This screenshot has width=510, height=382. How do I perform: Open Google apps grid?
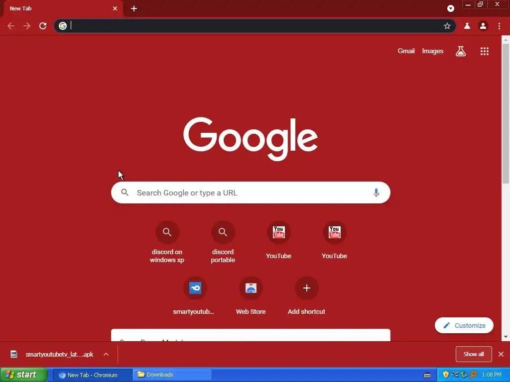tap(485, 51)
